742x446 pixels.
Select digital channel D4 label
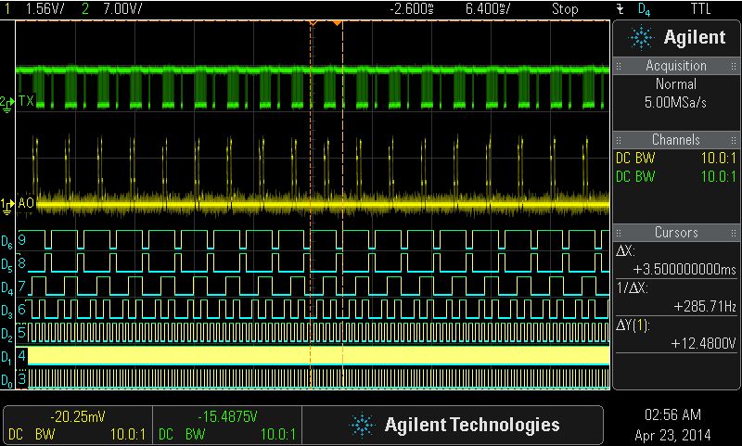click(6, 288)
